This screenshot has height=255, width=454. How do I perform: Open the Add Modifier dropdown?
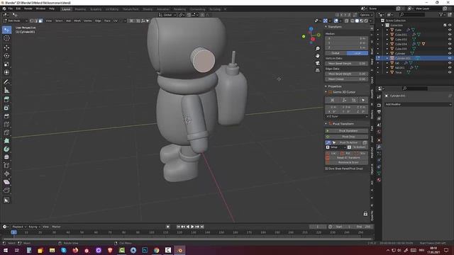[418, 104]
